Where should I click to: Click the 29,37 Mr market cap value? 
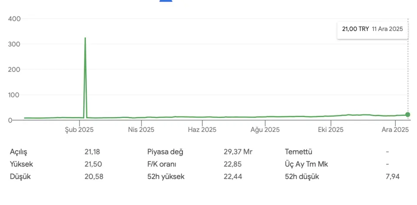click(x=238, y=152)
